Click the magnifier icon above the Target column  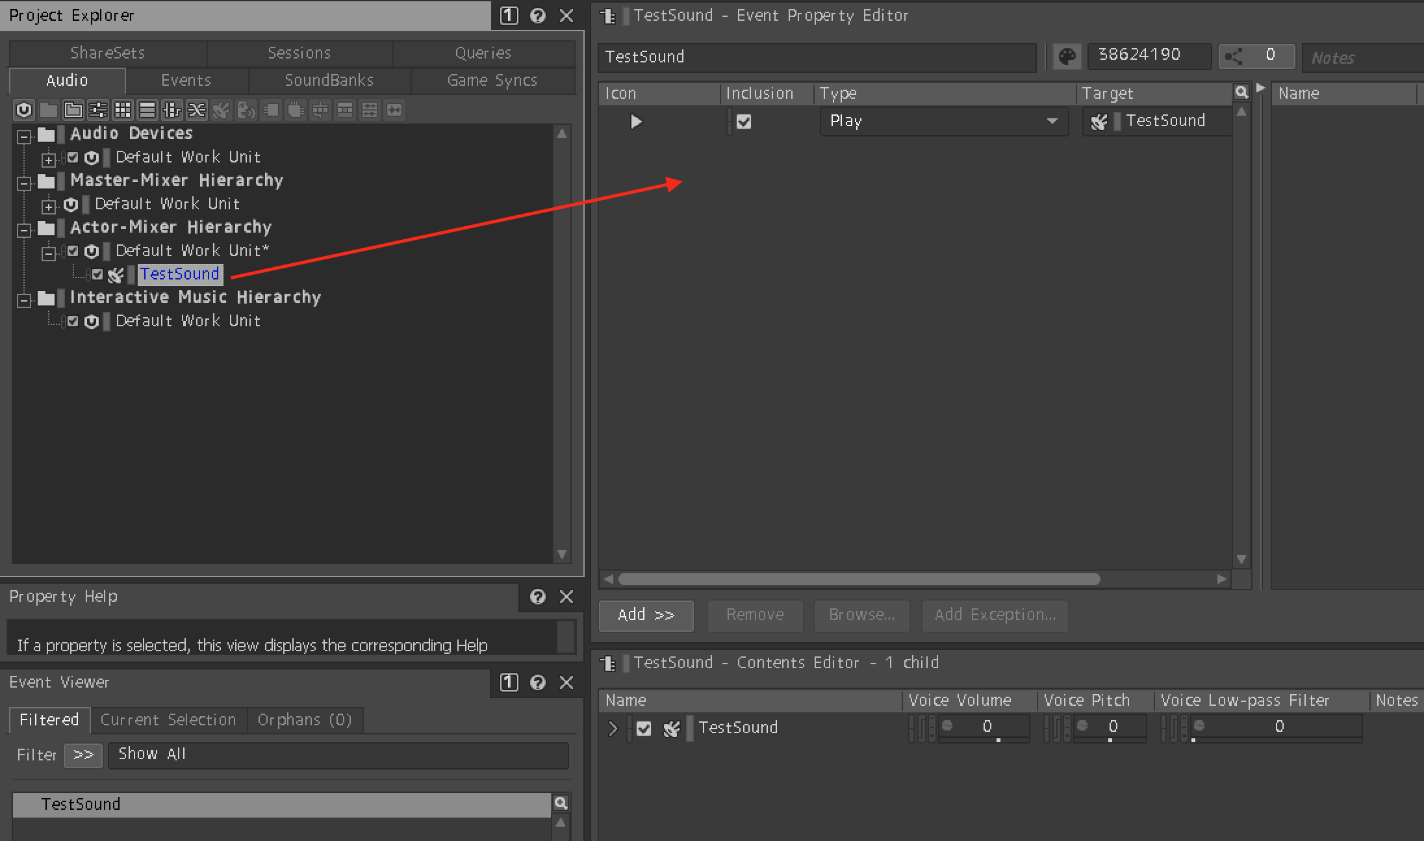point(1241,93)
